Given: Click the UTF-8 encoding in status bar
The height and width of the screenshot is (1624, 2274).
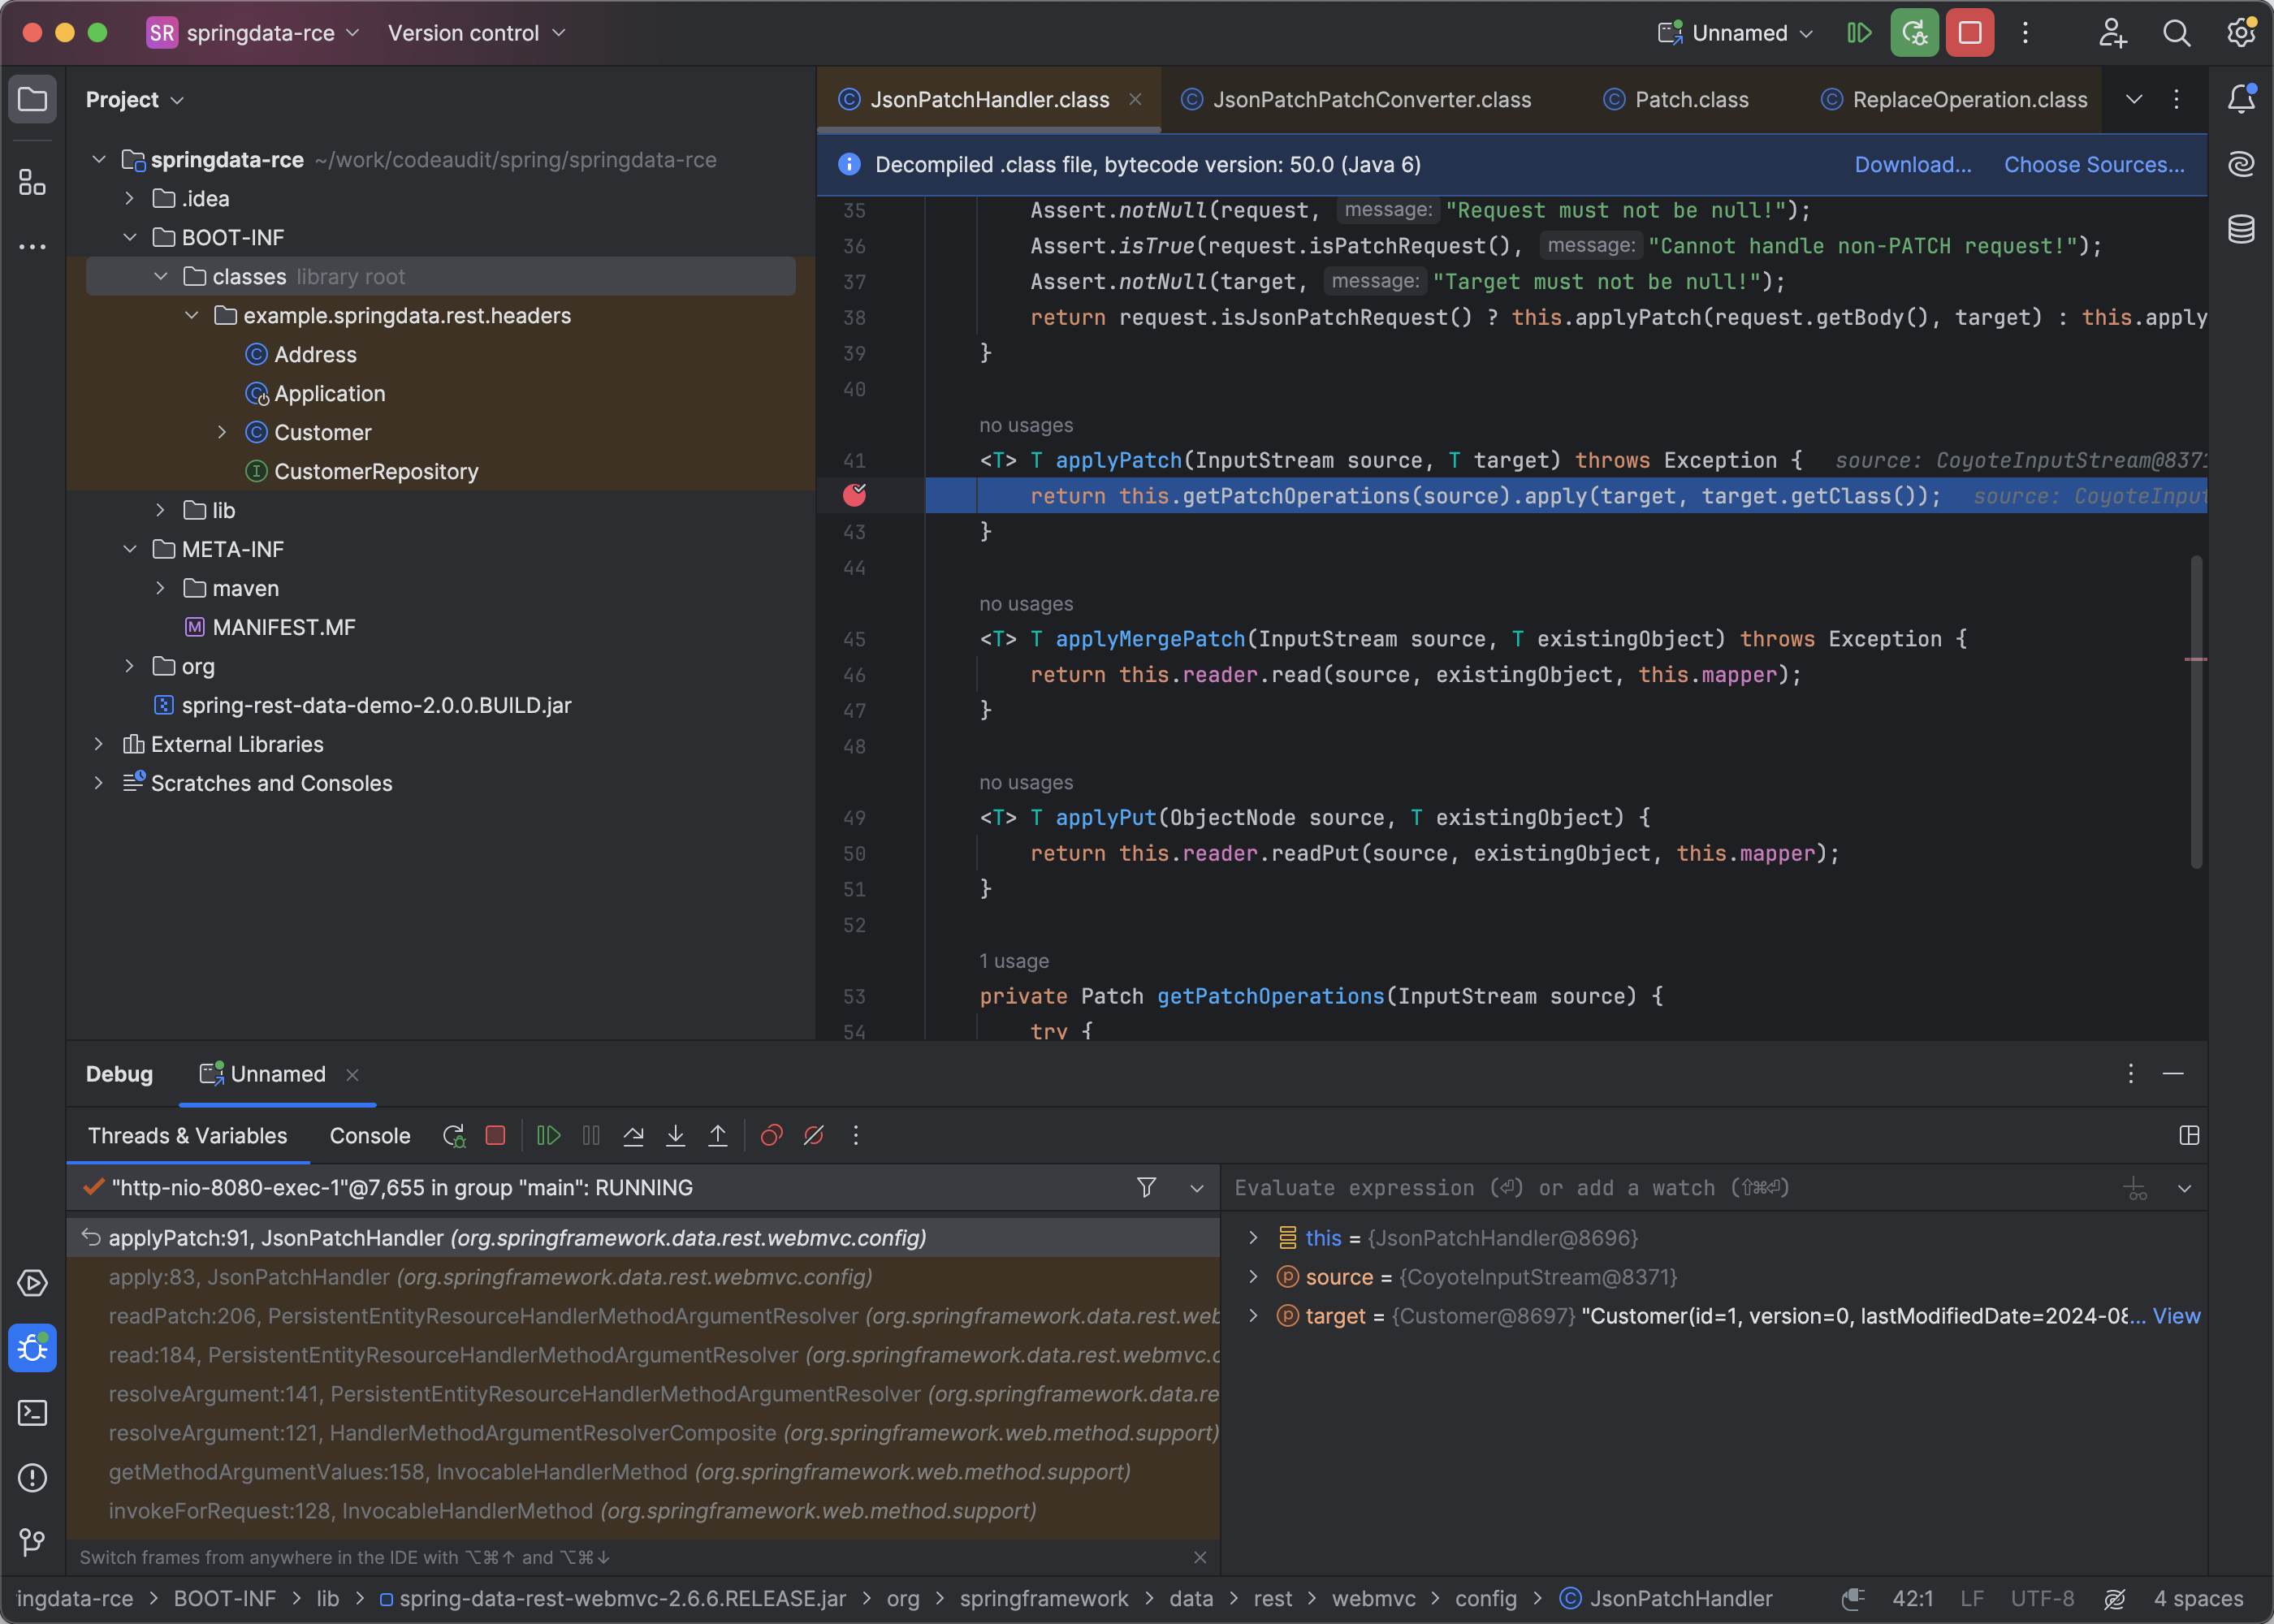Looking at the screenshot, I should pyautogui.click(x=2042, y=1598).
